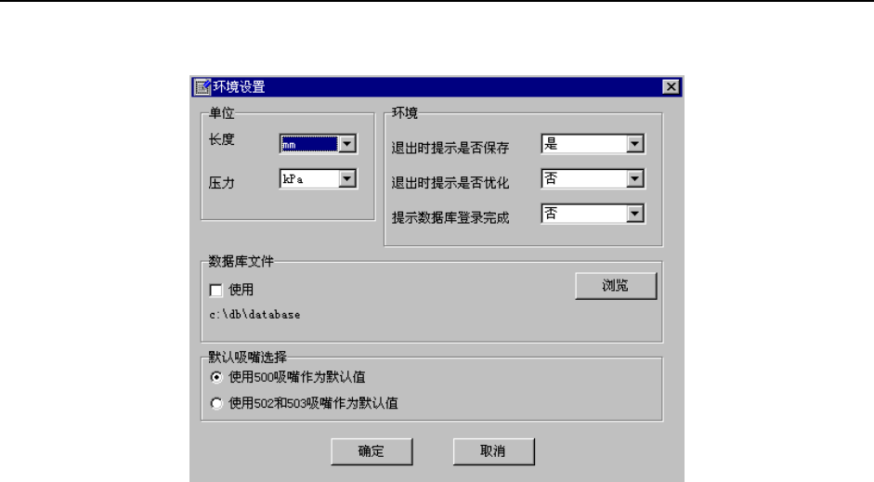Enable the 使用 database file checkbox
The image size is (874, 482).
coord(215,291)
